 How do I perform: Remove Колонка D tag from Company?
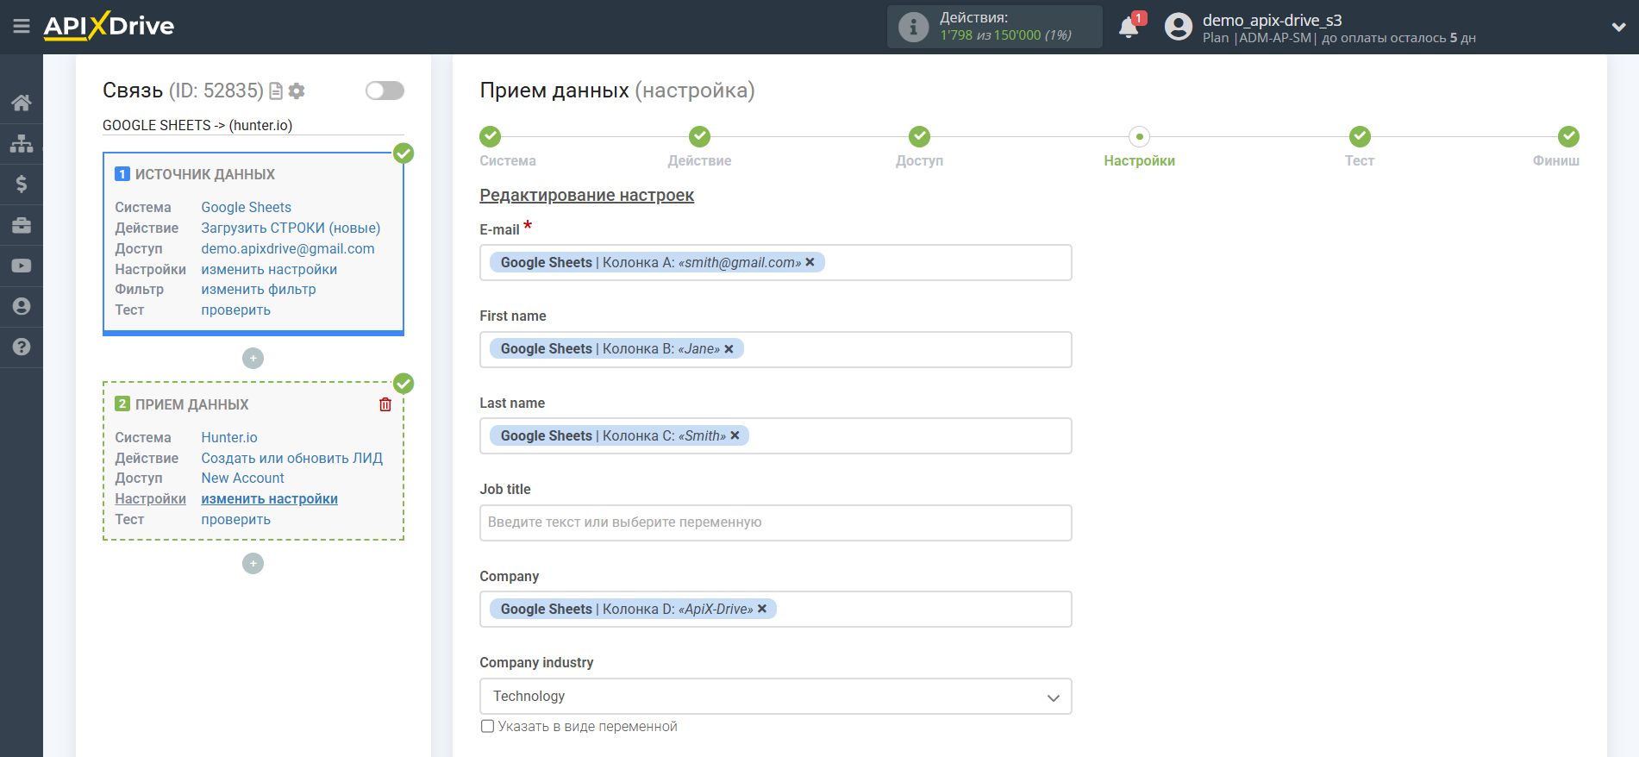click(x=762, y=609)
